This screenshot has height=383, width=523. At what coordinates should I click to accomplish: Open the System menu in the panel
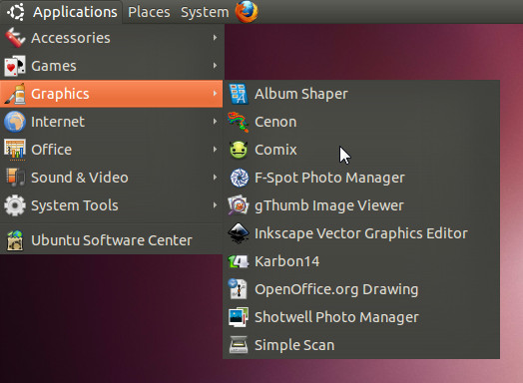coord(205,12)
